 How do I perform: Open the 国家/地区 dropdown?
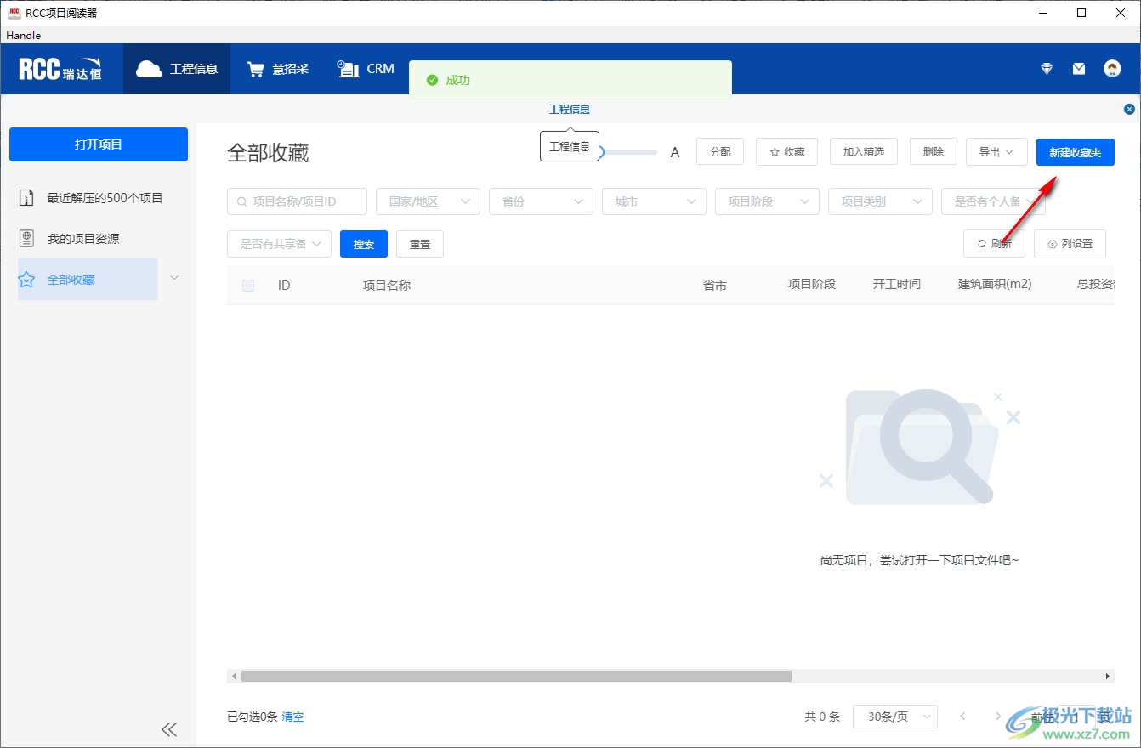coord(428,201)
